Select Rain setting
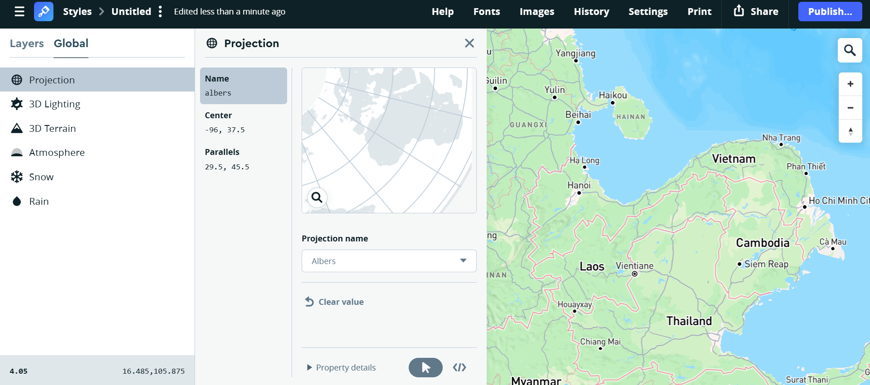870x385 pixels. [97, 201]
